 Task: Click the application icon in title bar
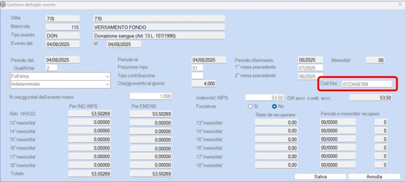(x=3, y=5)
